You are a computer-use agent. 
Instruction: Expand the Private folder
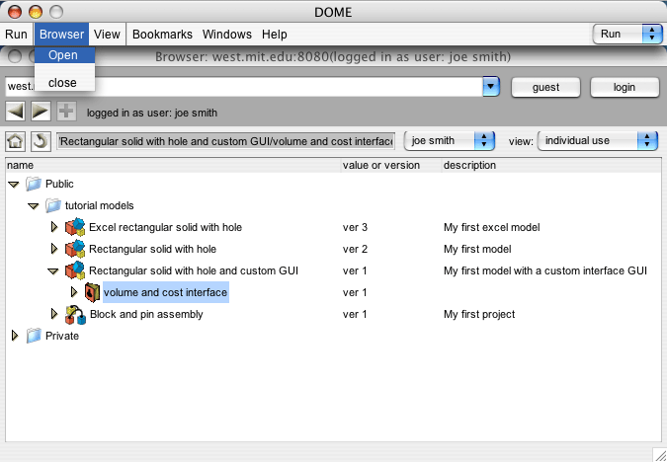pos(15,336)
